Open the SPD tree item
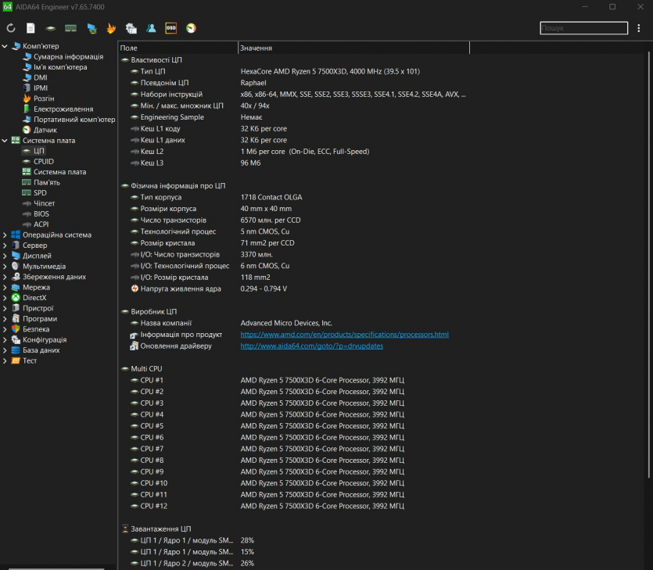Screen dimensions: 653x570 click(40, 192)
